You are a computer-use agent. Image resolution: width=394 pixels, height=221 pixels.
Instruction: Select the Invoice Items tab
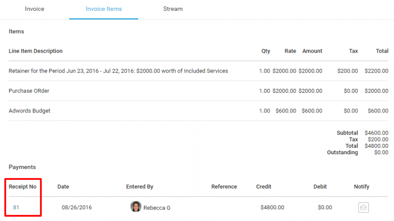(x=103, y=9)
